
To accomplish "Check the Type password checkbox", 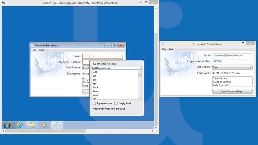I will [x=94, y=103].
